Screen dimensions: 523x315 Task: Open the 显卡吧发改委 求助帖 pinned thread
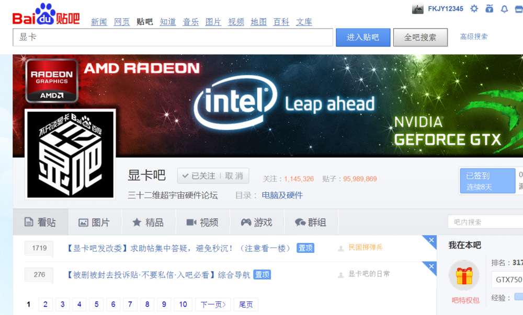tap(179, 249)
